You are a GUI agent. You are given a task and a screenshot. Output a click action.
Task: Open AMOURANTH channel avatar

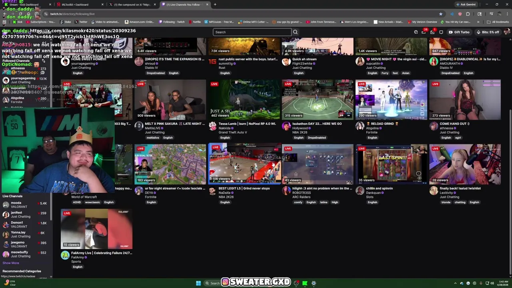(x=434, y=62)
